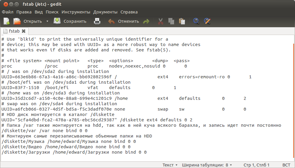
Task: Click the /diskette ext4 defaults line
Action: (97, 120)
